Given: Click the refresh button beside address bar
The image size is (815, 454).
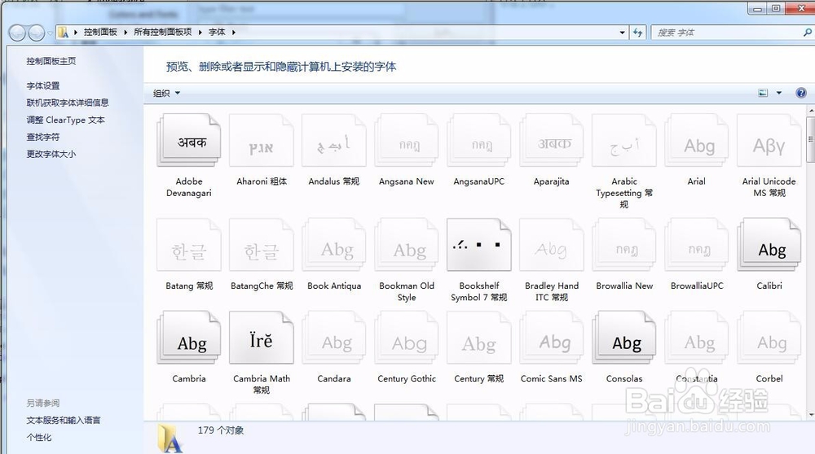Looking at the screenshot, I should click(x=638, y=33).
